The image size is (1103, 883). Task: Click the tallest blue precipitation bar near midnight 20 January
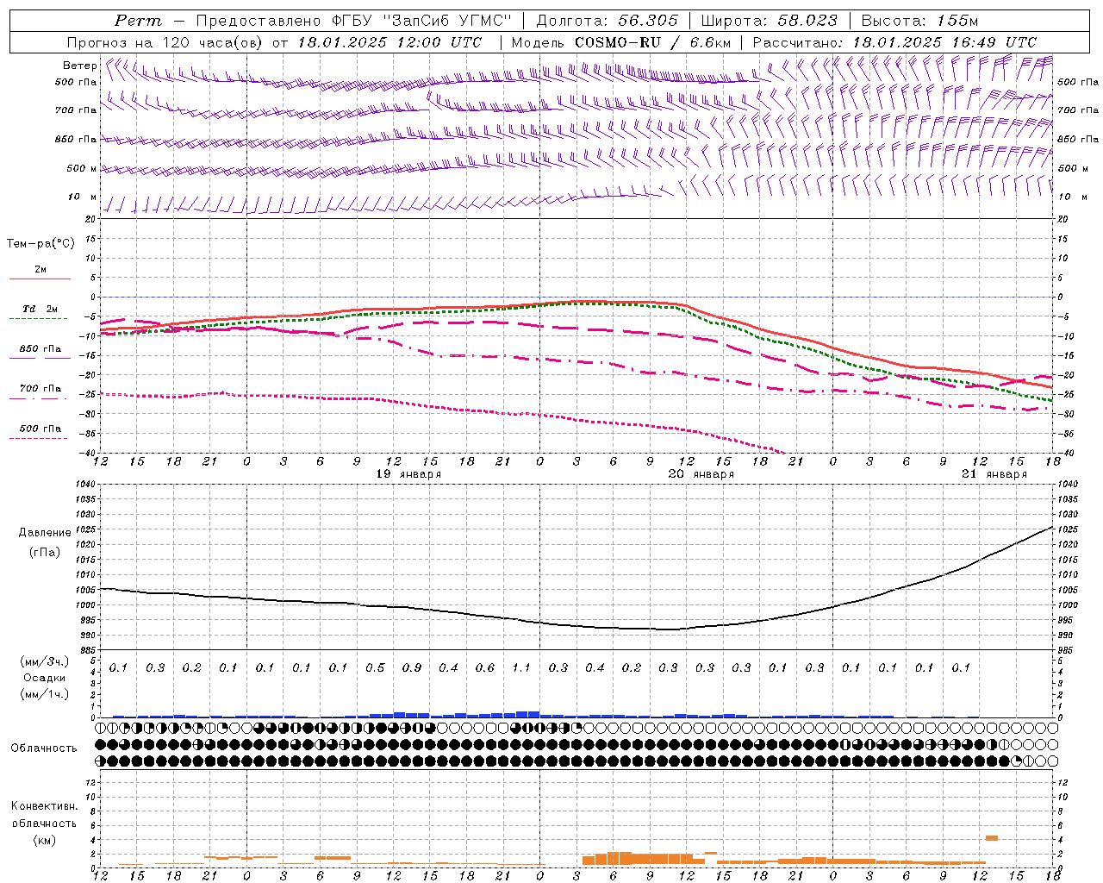click(527, 714)
